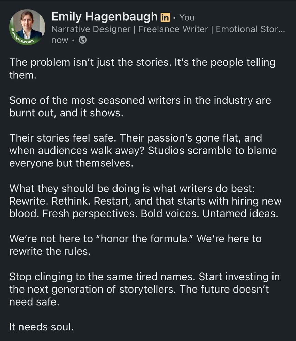Click the truncated "Emotional Stor..." headline text
296x341 pixels.
[250, 29]
